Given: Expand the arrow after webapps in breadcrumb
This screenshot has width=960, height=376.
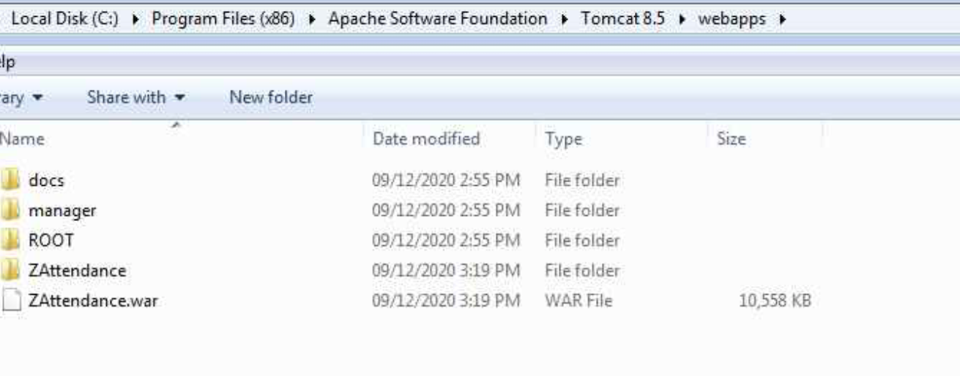Looking at the screenshot, I should [784, 20].
